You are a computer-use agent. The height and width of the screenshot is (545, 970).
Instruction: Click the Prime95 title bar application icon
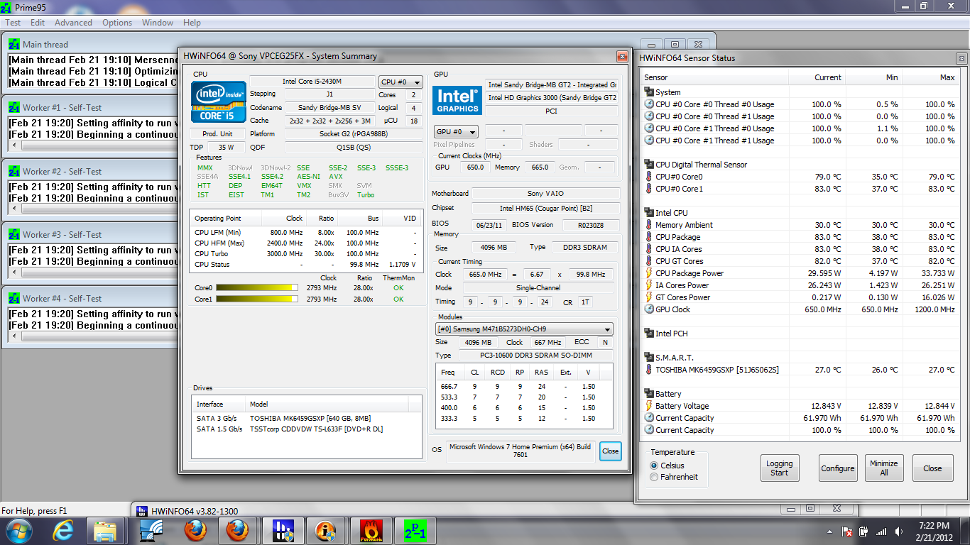(x=6, y=6)
